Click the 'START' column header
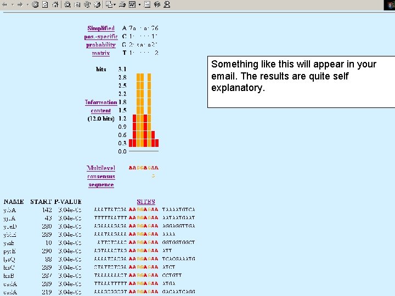 tap(41, 202)
